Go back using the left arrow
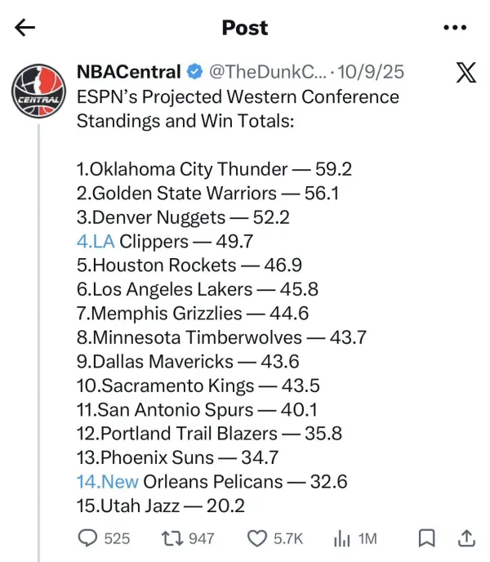 point(24,28)
